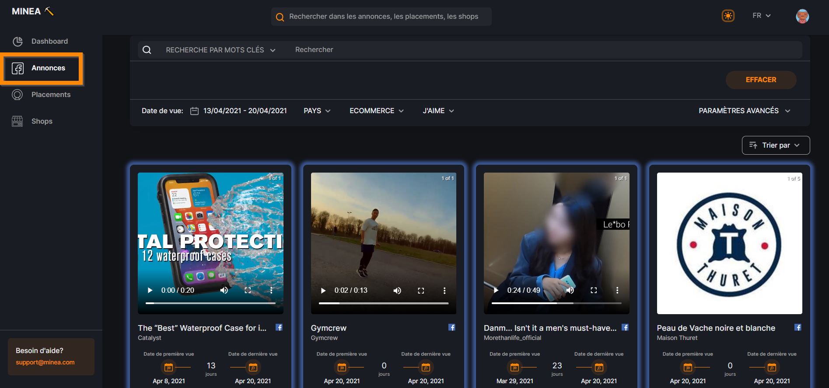Image resolution: width=829 pixels, height=388 pixels.
Task: Open the Gymcrew ad title
Action: pyautogui.click(x=329, y=328)
